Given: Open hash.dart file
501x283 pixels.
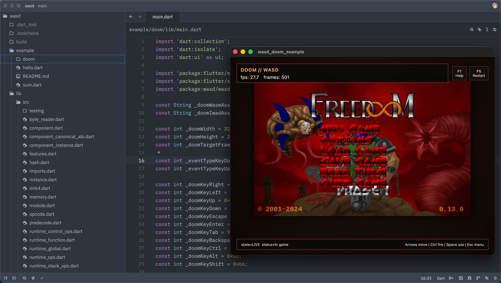Looking at the screenshot, I should point(63,162).
